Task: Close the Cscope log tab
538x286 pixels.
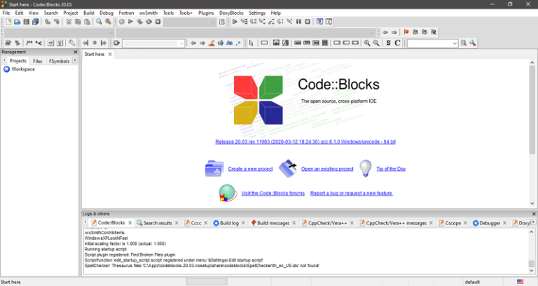Action: point(465,223)
